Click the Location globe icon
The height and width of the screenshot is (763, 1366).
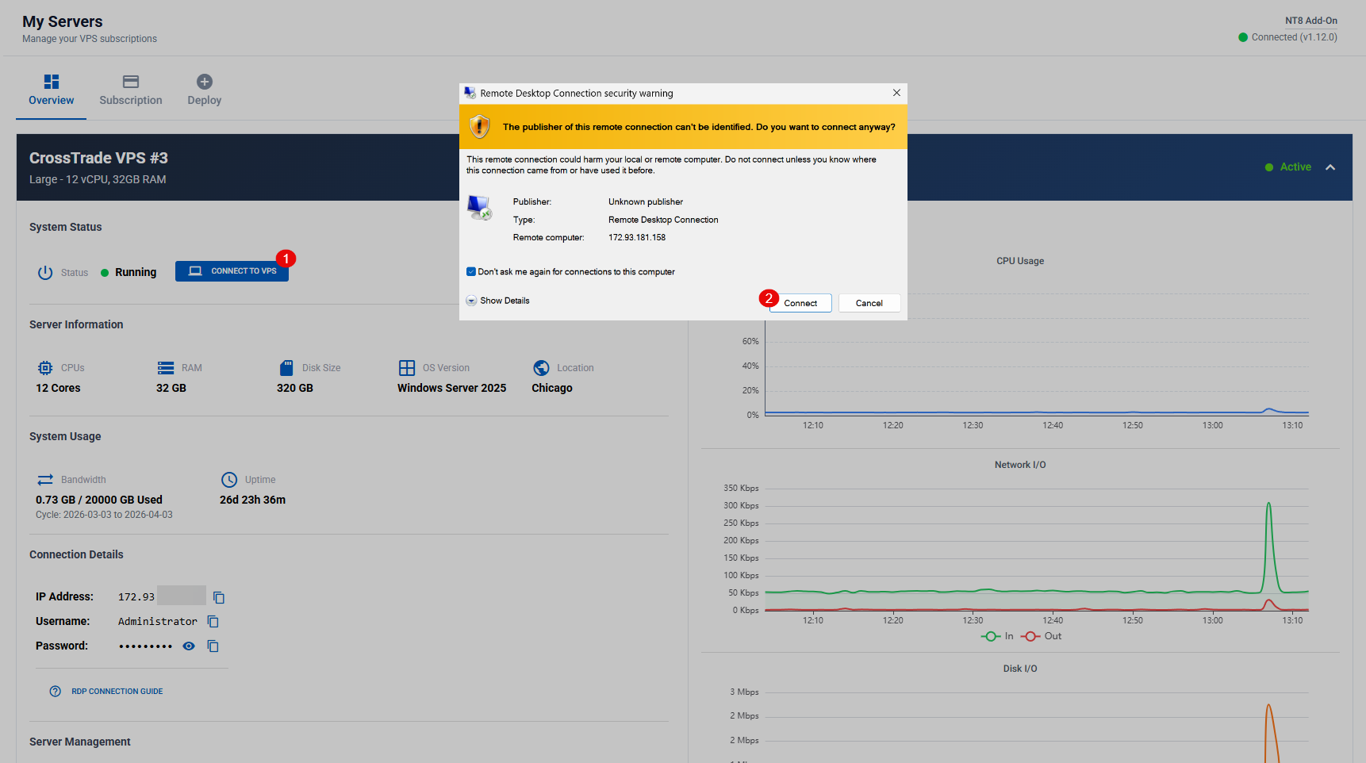coord(541,368)
